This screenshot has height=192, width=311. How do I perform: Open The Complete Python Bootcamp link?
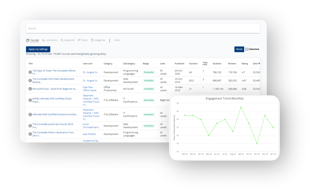[53, 134]
